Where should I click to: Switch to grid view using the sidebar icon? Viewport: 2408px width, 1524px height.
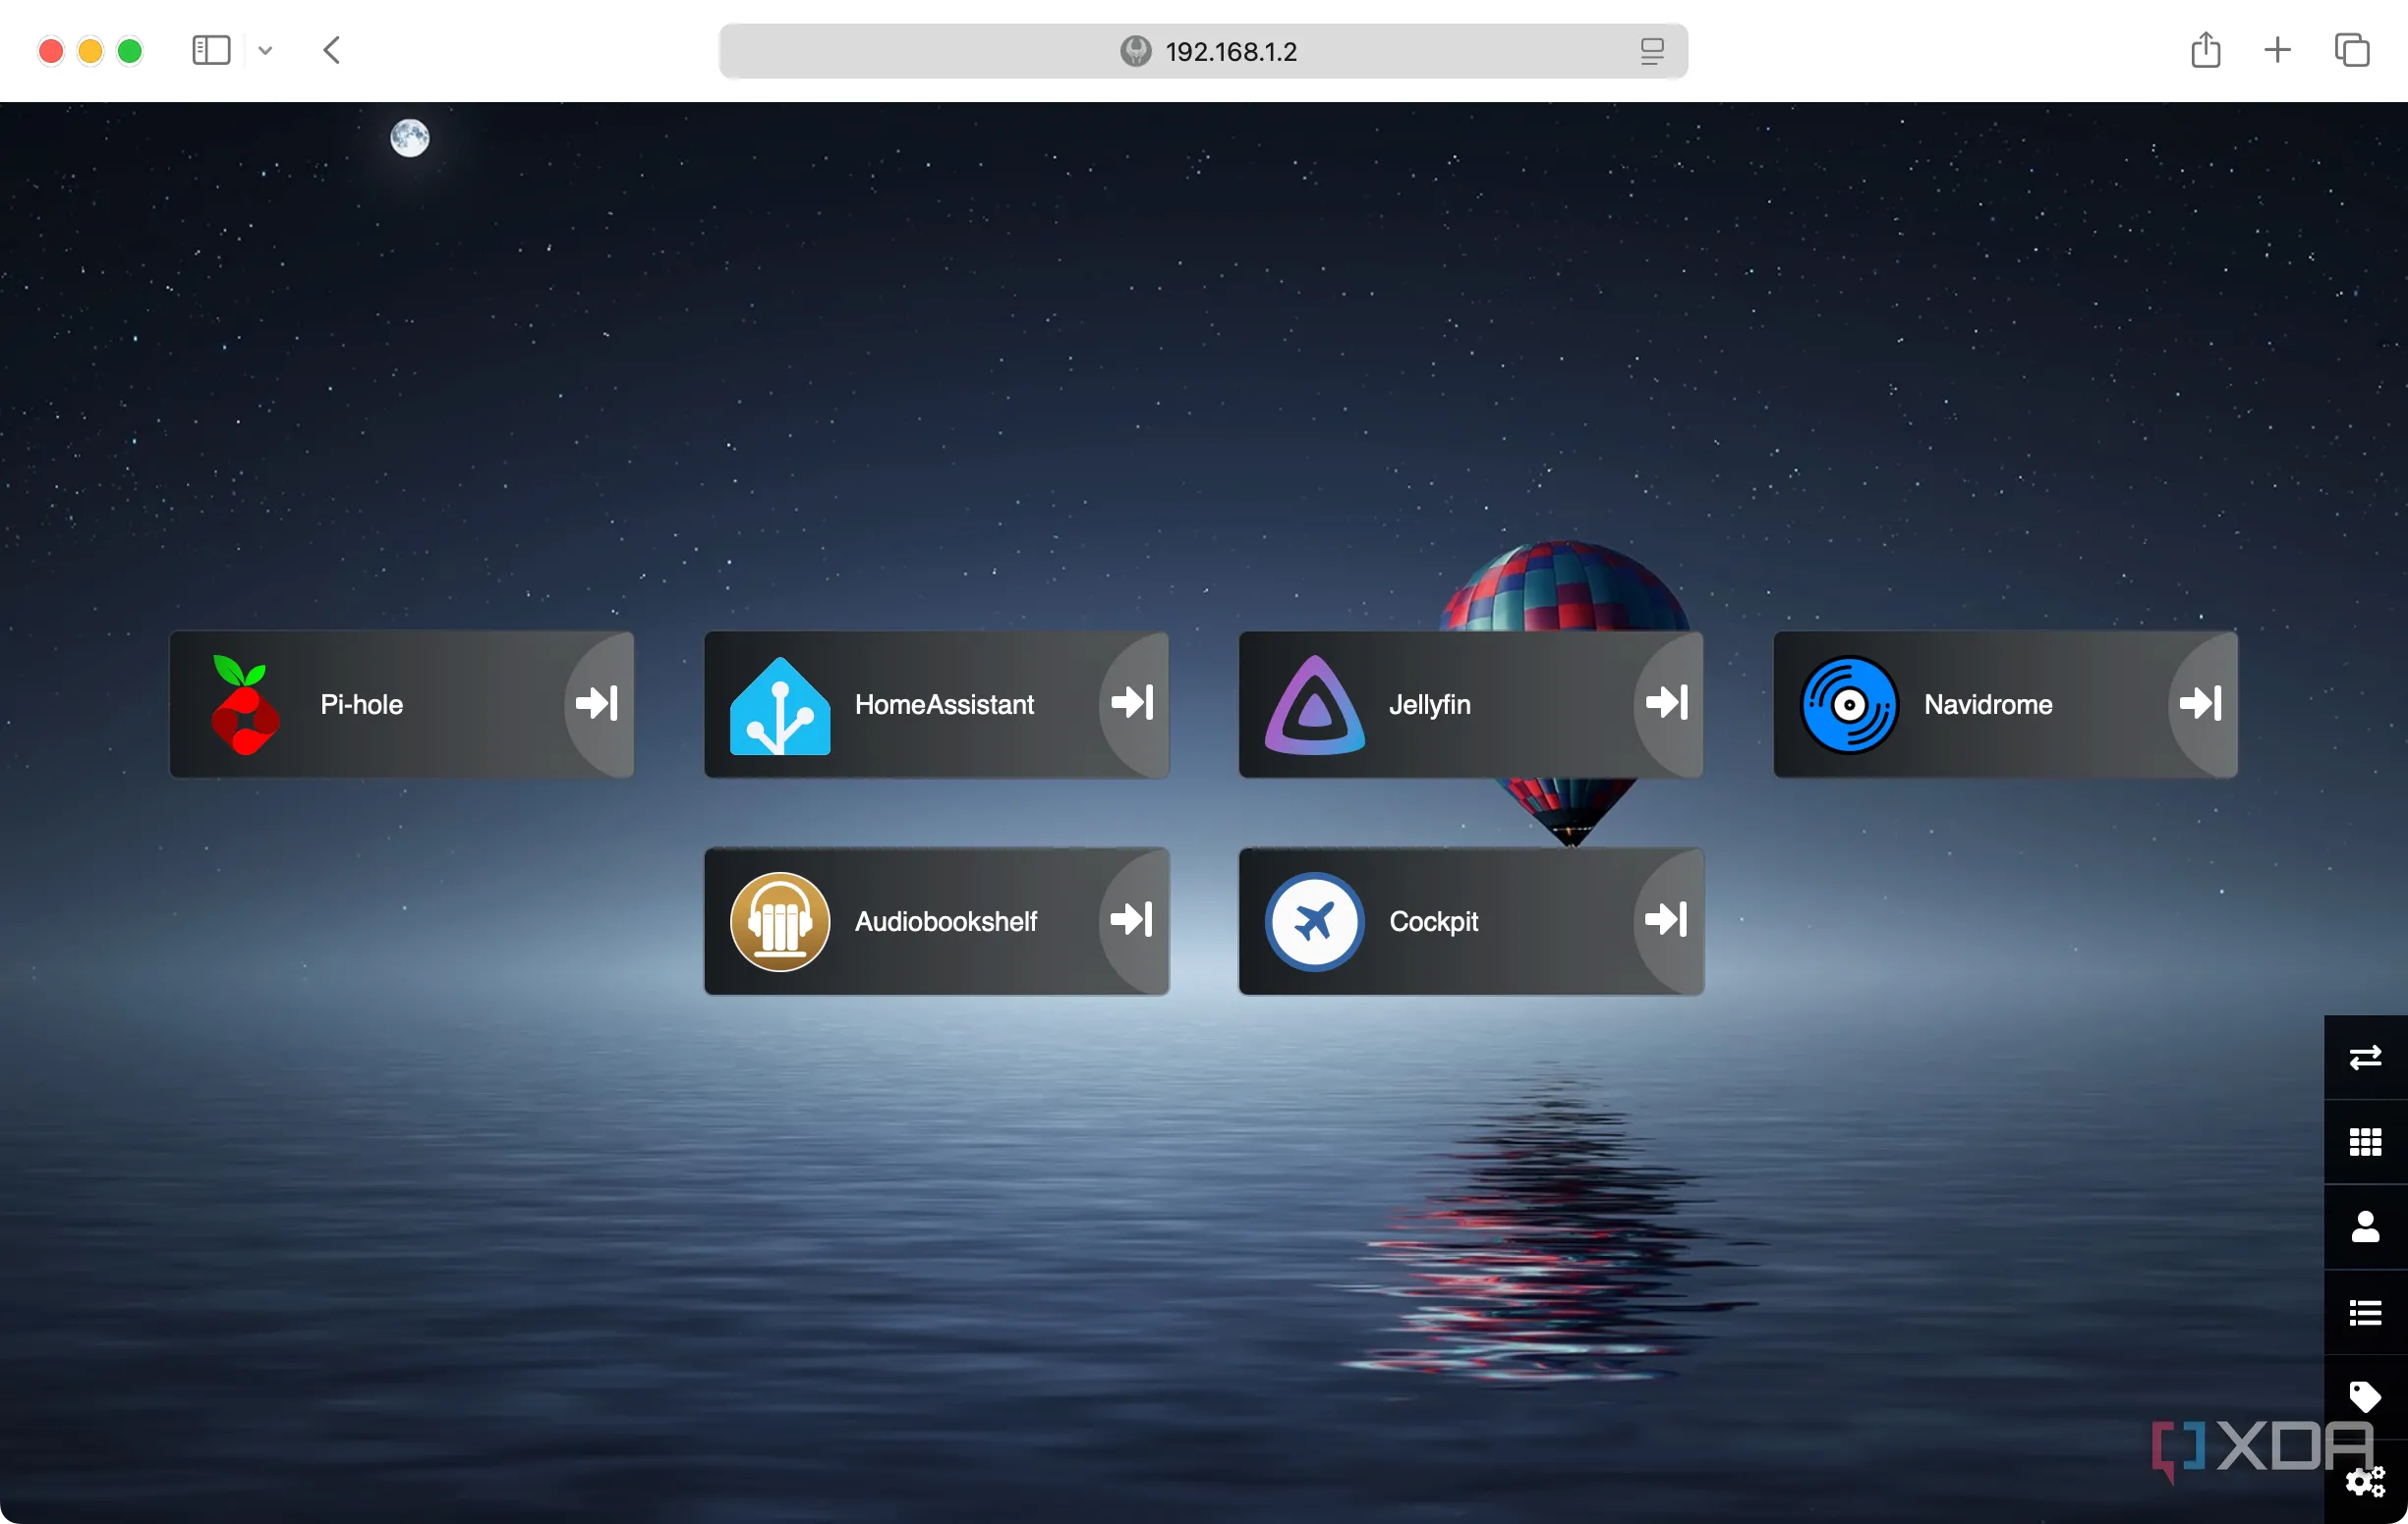(x=2365, y=1141)
